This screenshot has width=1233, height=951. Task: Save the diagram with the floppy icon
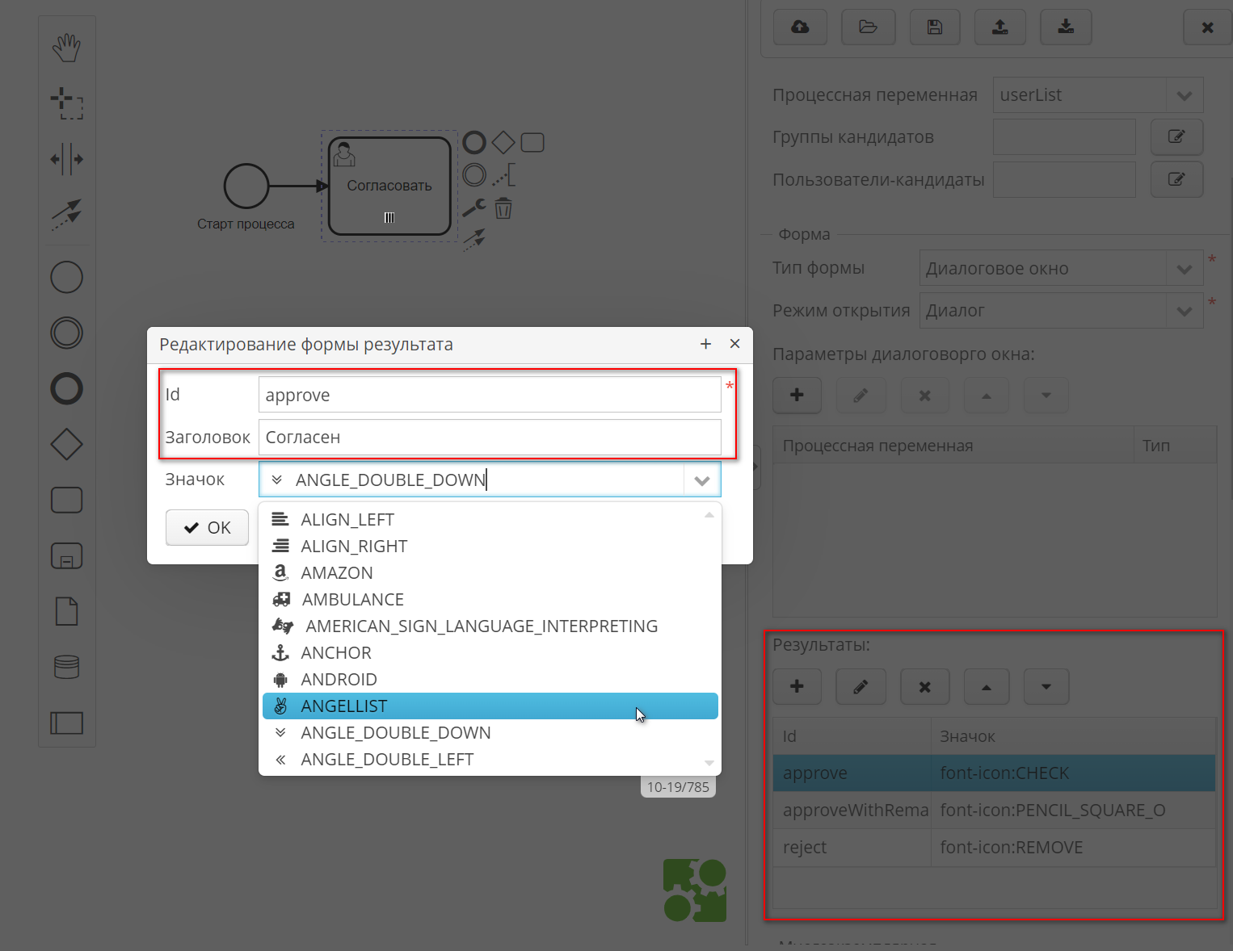pos(934,27)
